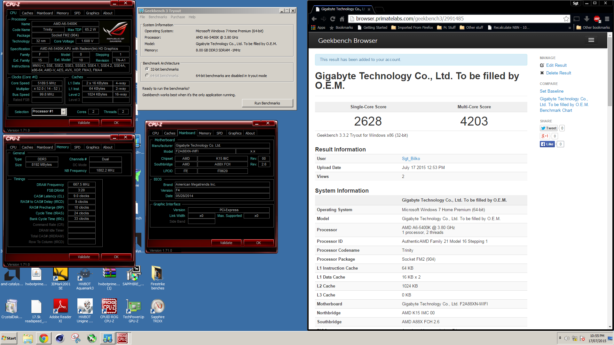614x345 pixels.
Task: Select 32-bit benchmarks radio button
Action: point(147,69)
